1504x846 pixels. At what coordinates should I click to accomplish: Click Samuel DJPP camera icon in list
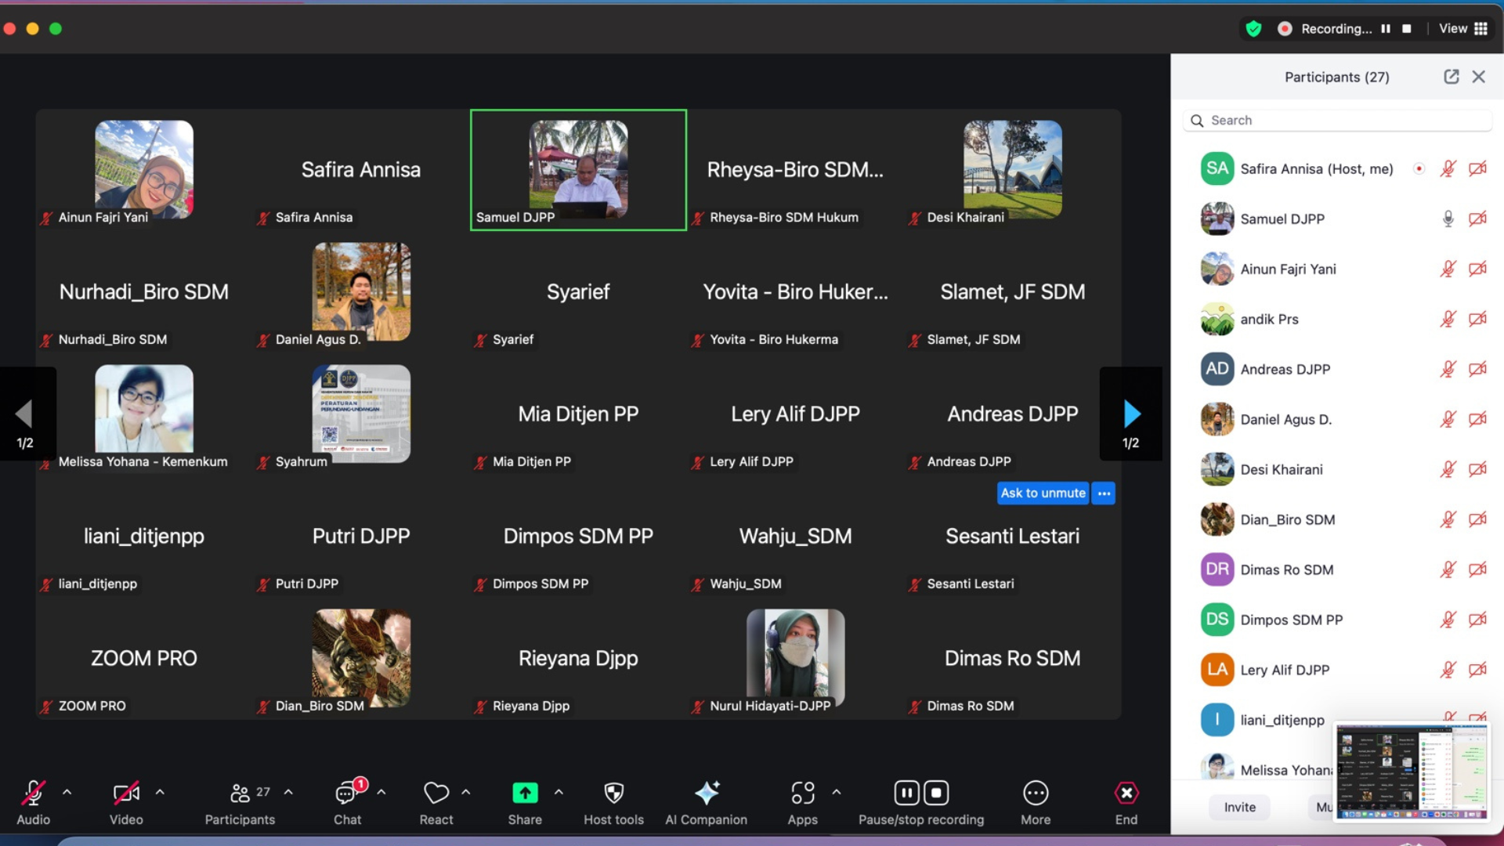click(1477, 219)
